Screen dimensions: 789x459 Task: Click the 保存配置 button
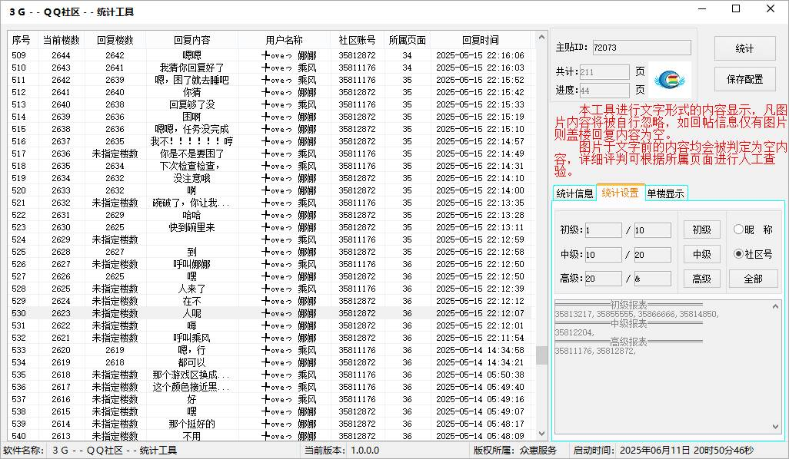744,79
